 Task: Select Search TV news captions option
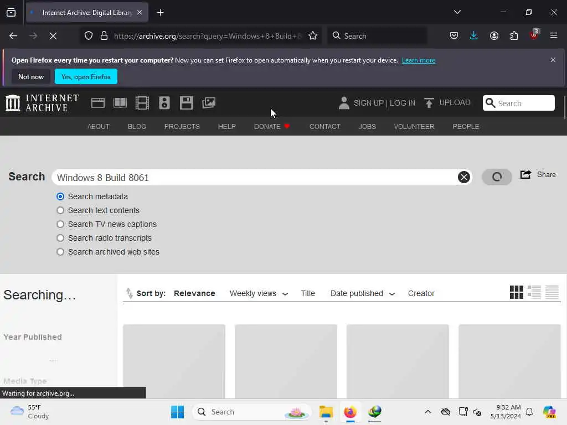(60, 224)
